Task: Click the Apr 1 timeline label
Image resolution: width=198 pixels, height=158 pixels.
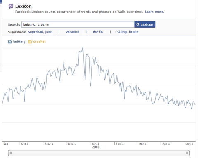Action: point(166,144)
